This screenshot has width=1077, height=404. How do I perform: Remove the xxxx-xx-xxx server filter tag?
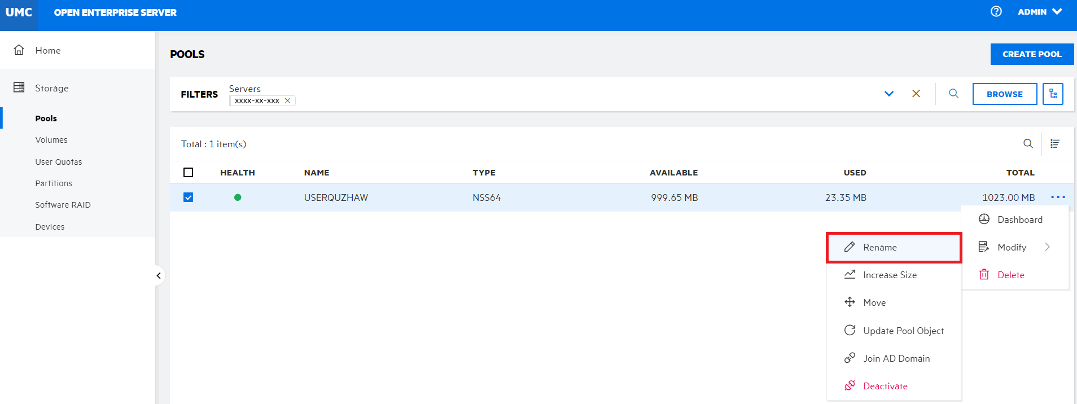[x=287, y=101]
